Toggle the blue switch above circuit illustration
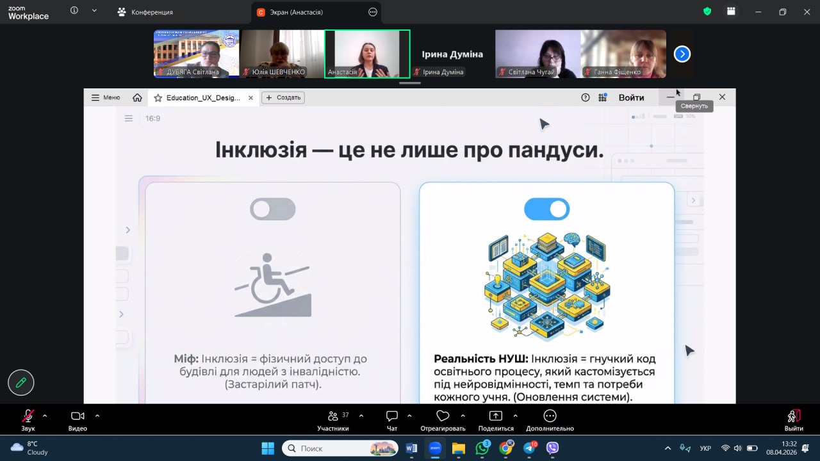This screenshot has height=461, width=820. pos(546,209)
